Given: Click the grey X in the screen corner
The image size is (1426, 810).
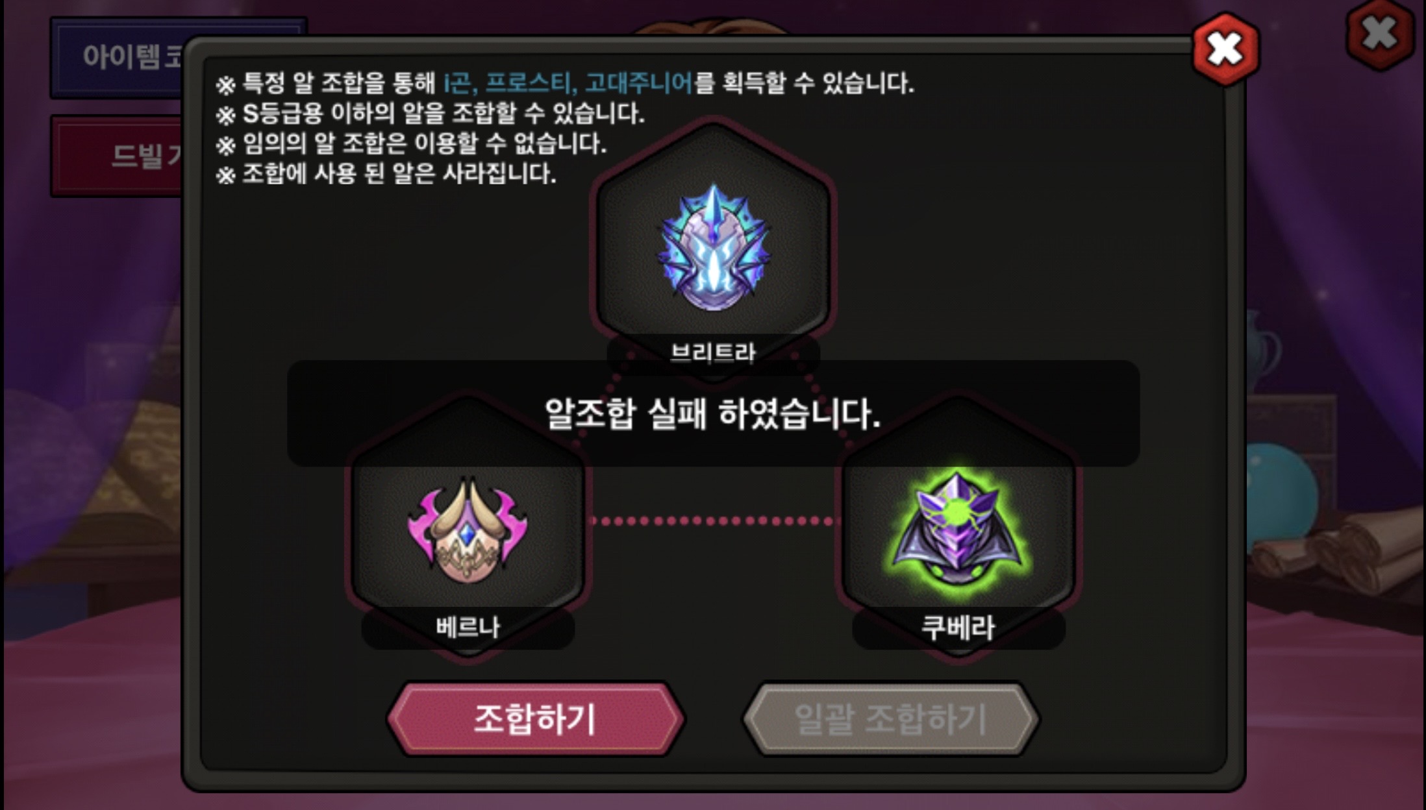Looking at the screenshot, I should click(x=1380, y=34).
